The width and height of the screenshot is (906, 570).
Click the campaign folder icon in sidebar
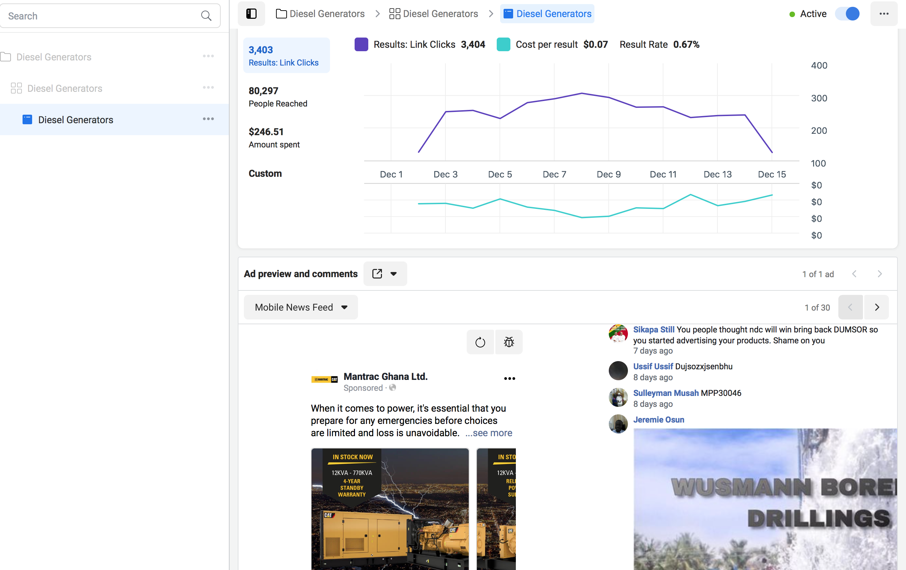[5, 57]
